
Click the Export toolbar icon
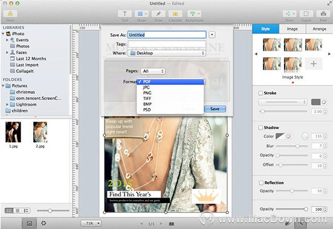306,14
